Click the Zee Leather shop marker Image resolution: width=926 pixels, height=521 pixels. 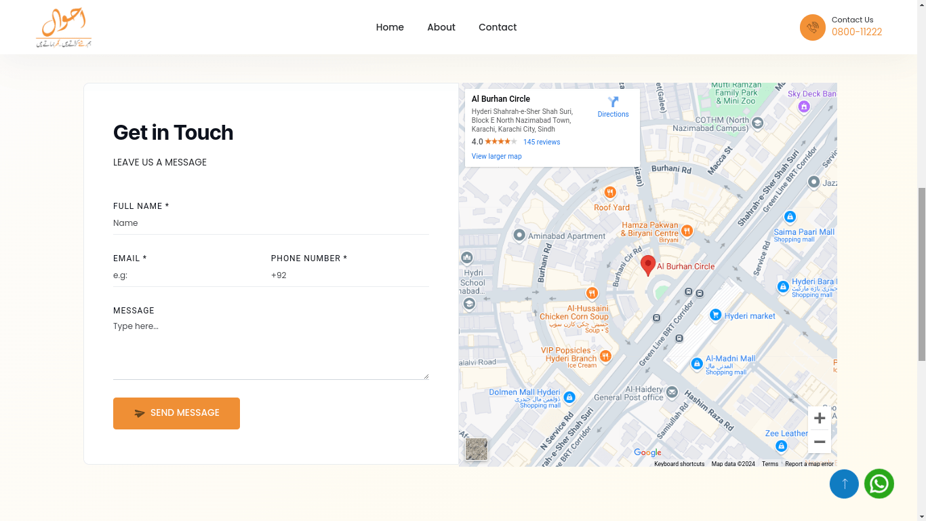click(x=782, y=446)
